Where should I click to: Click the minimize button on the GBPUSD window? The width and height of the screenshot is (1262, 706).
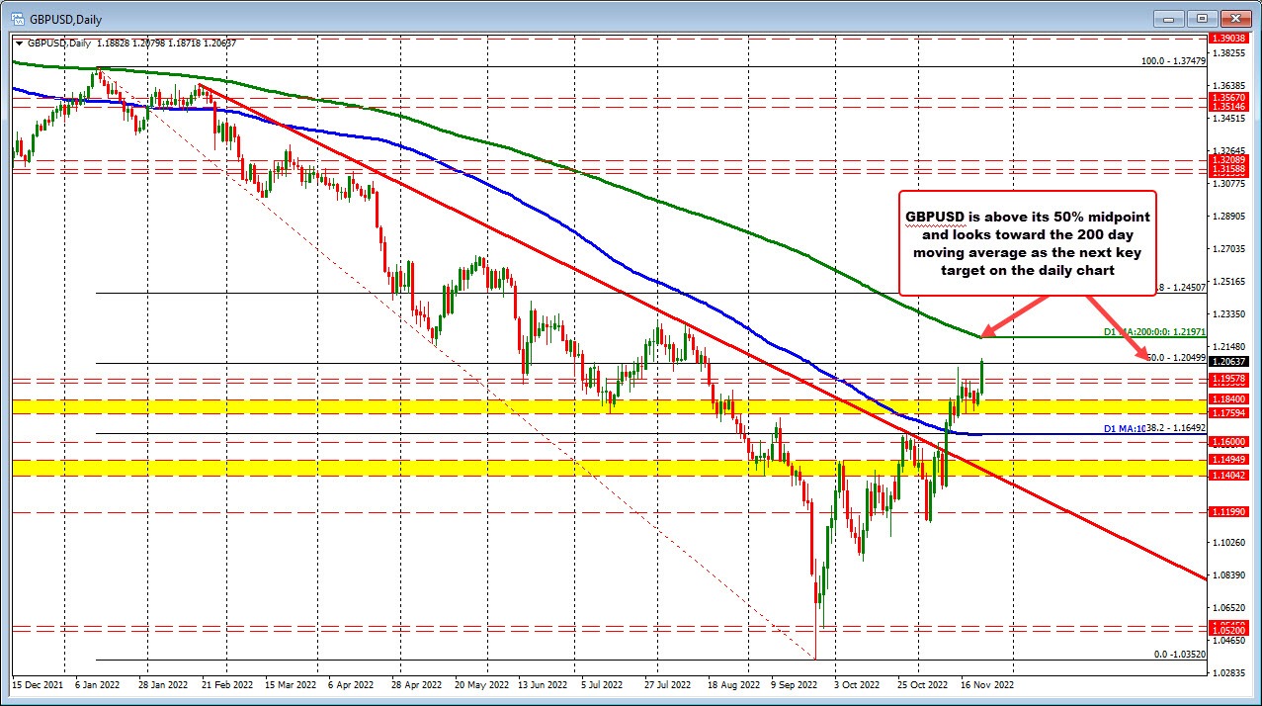1167,18
